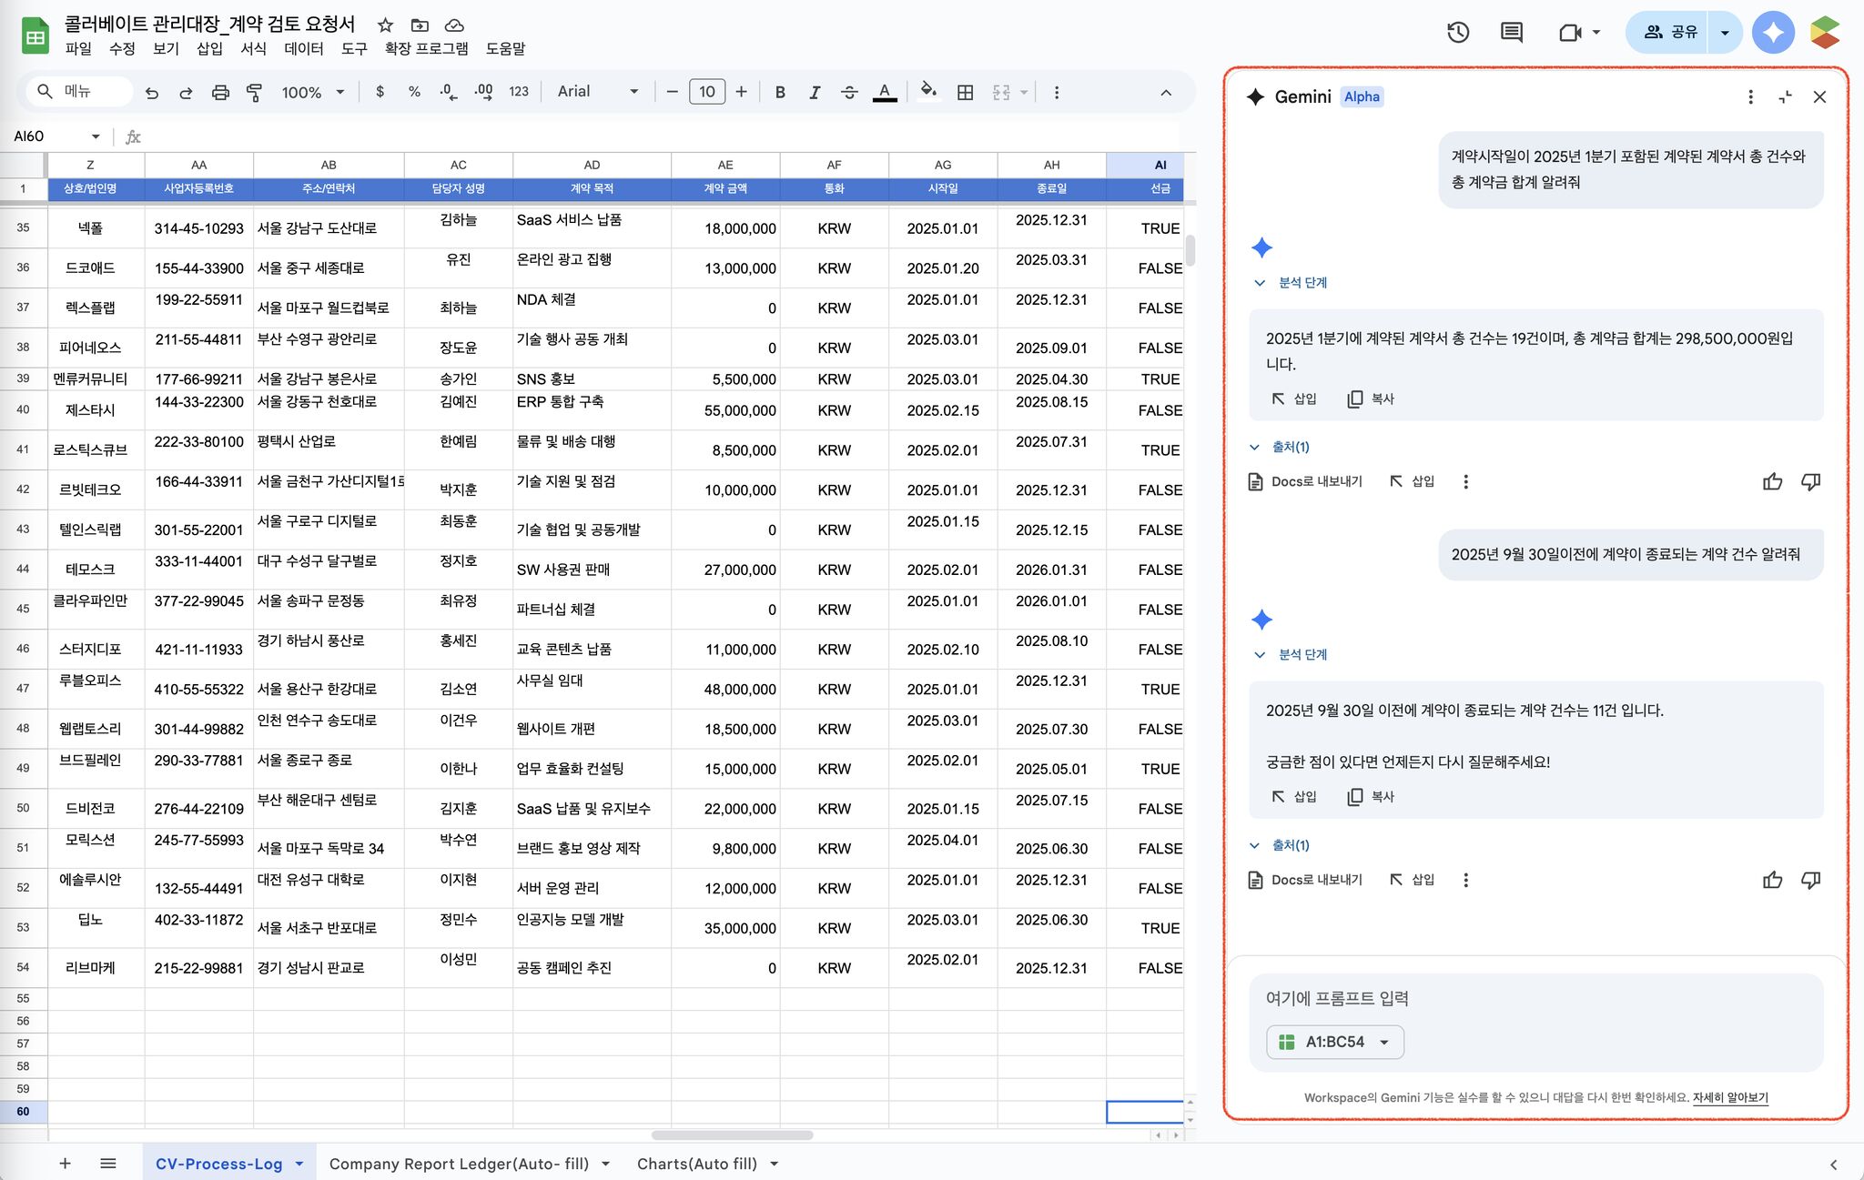1864x1180 pixels.
Task: Click the paint format roller icon
Action: [255, 92]
